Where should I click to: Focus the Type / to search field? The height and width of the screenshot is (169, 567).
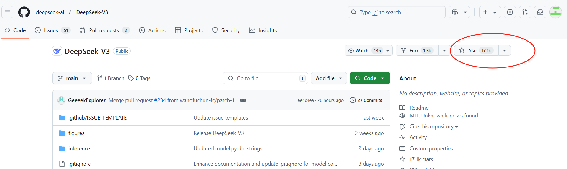point(397,12)
